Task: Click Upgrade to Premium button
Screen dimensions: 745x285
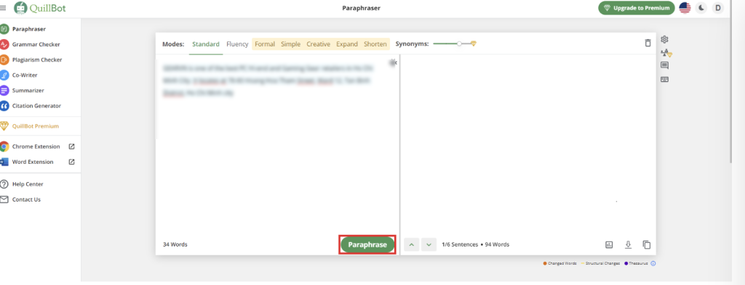Action: 636,7
